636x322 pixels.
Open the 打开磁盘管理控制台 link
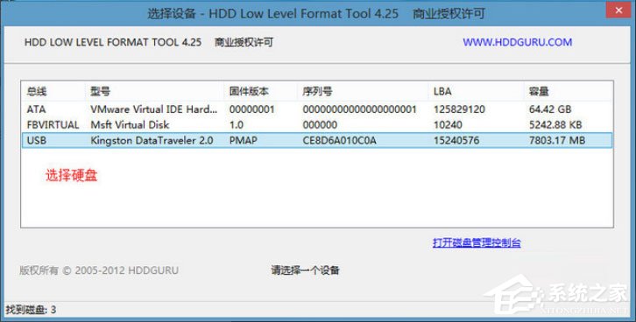click(x=477, y=242)
